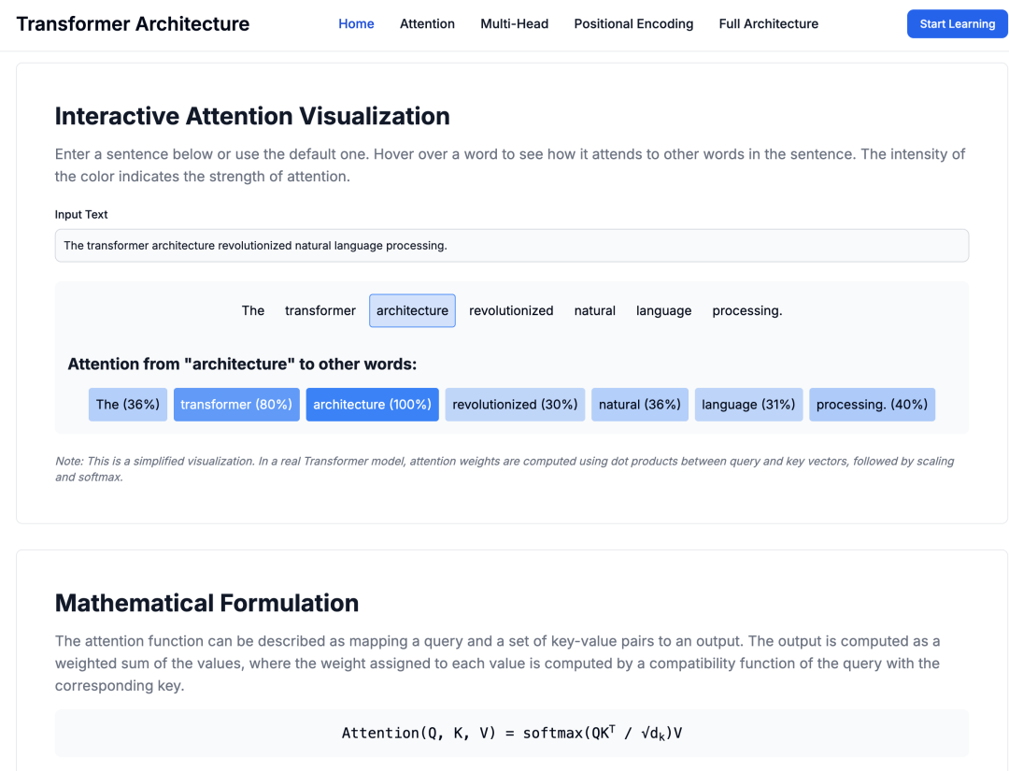This screenshot has height=771, width=1009.
Task: Select the "revolutionized (30%)" attention chip
Action: click(515, 405)
